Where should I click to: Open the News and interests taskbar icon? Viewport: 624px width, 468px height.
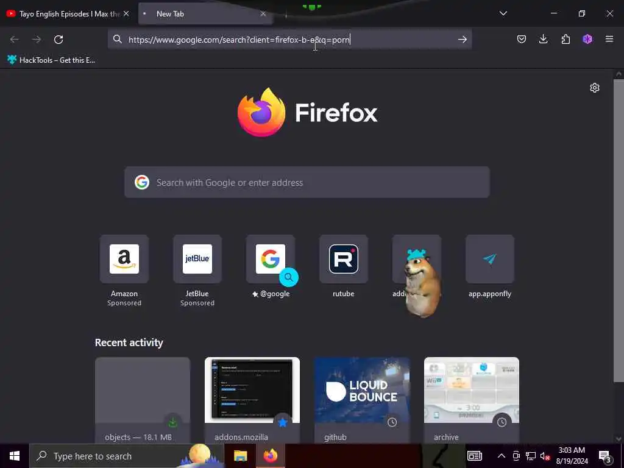474,456
